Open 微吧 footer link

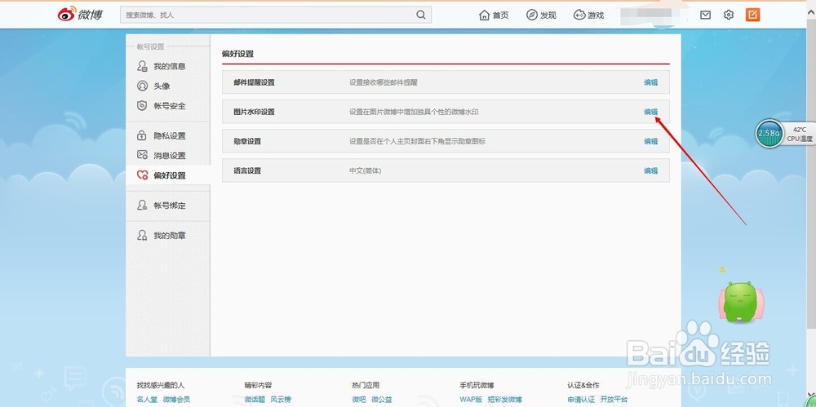(358, 400)
